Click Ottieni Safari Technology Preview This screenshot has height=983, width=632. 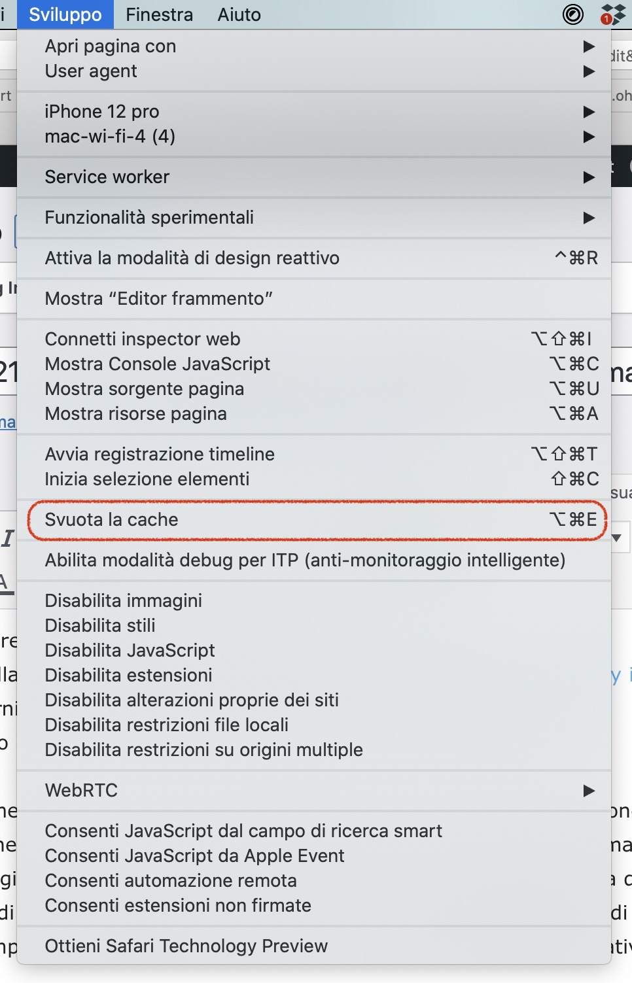(x=186, y=946)
